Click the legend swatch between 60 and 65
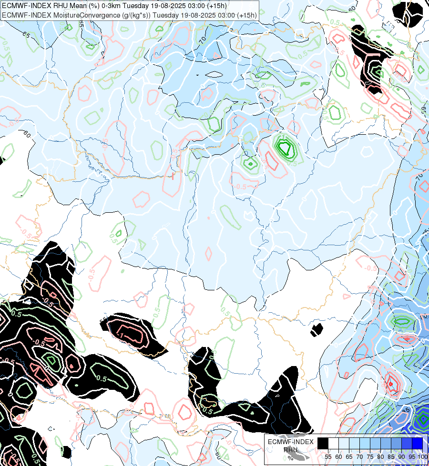 pyautogui.click(x=344, y=443)
